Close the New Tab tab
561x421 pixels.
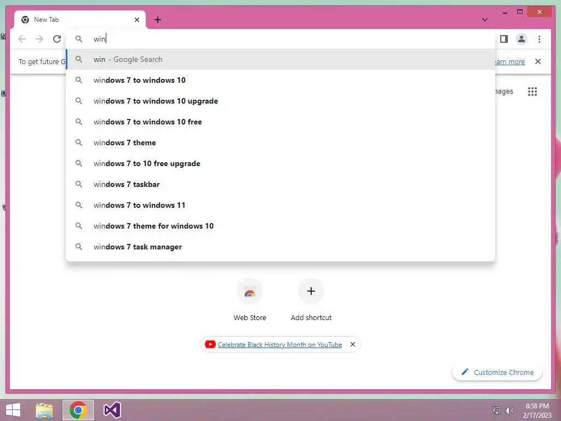(x=136, y=20)
